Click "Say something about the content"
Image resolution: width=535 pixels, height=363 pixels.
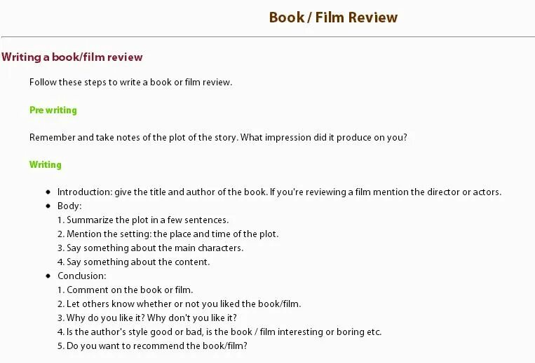[133, 262]
